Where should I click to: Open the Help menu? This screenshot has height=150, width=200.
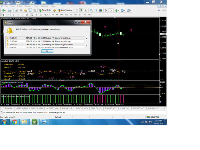point(53,6)
